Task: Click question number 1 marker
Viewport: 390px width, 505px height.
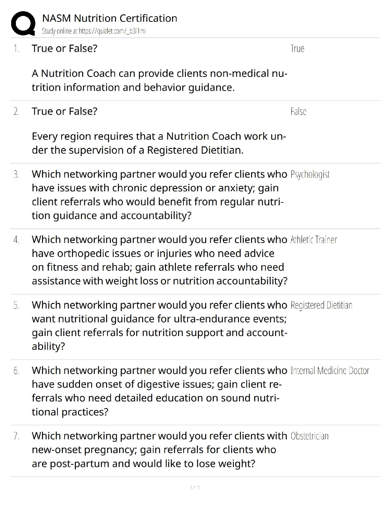Action: click(16, 48)
